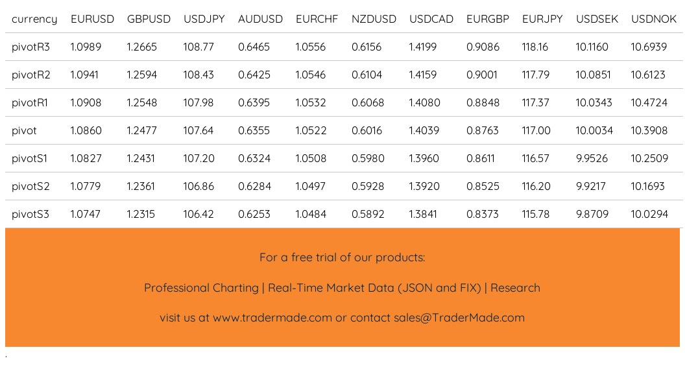This screenshot has width=685, height=365.
Task: Select the pivotR1 row label
Action: click(x=30, y=103)
